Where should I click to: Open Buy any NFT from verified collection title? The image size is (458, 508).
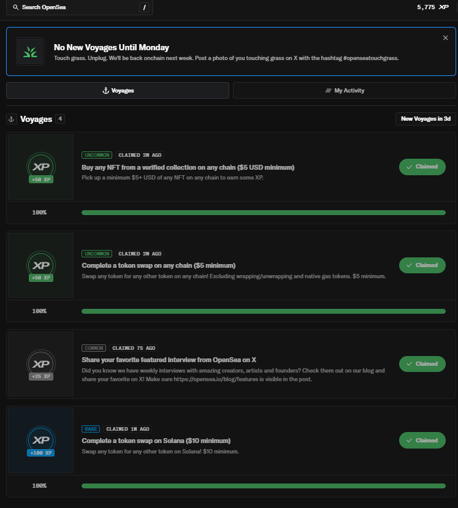click(188, 167)
